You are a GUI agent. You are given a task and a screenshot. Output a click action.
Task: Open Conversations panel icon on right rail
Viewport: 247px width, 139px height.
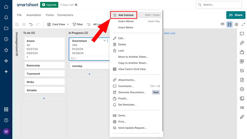tap(242, 34)
